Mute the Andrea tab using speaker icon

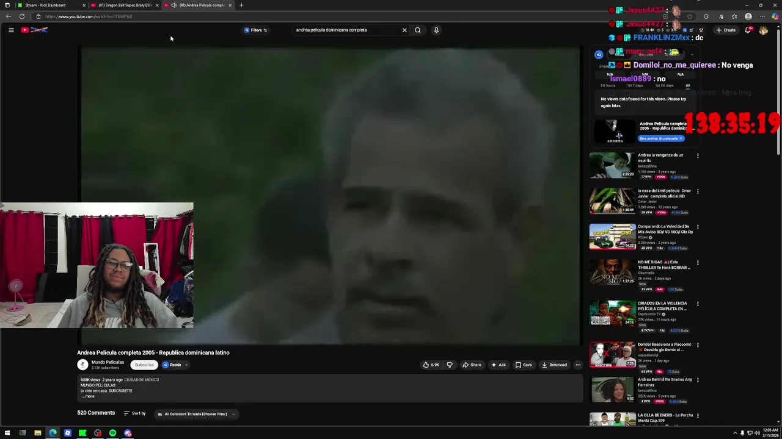pyautogui.click(x=174, y=5)
